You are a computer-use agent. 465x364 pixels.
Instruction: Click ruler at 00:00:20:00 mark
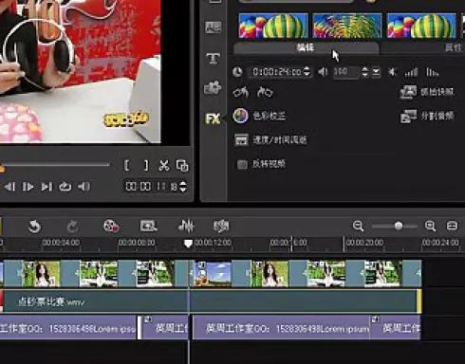(x=364, y=243)
